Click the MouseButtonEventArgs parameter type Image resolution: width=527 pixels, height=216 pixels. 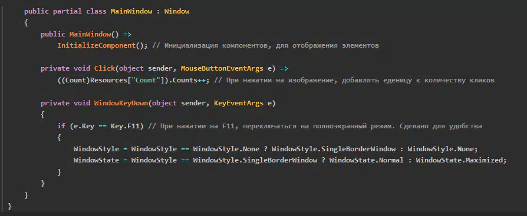pos(222,68)
